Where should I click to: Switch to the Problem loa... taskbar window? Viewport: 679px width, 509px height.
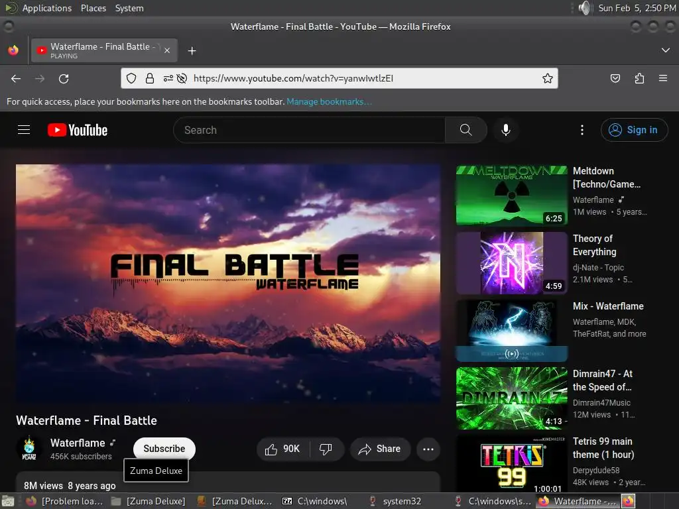tap(65, 501)
